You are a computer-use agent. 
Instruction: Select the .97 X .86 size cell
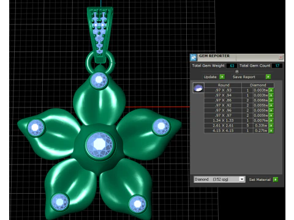223,100
